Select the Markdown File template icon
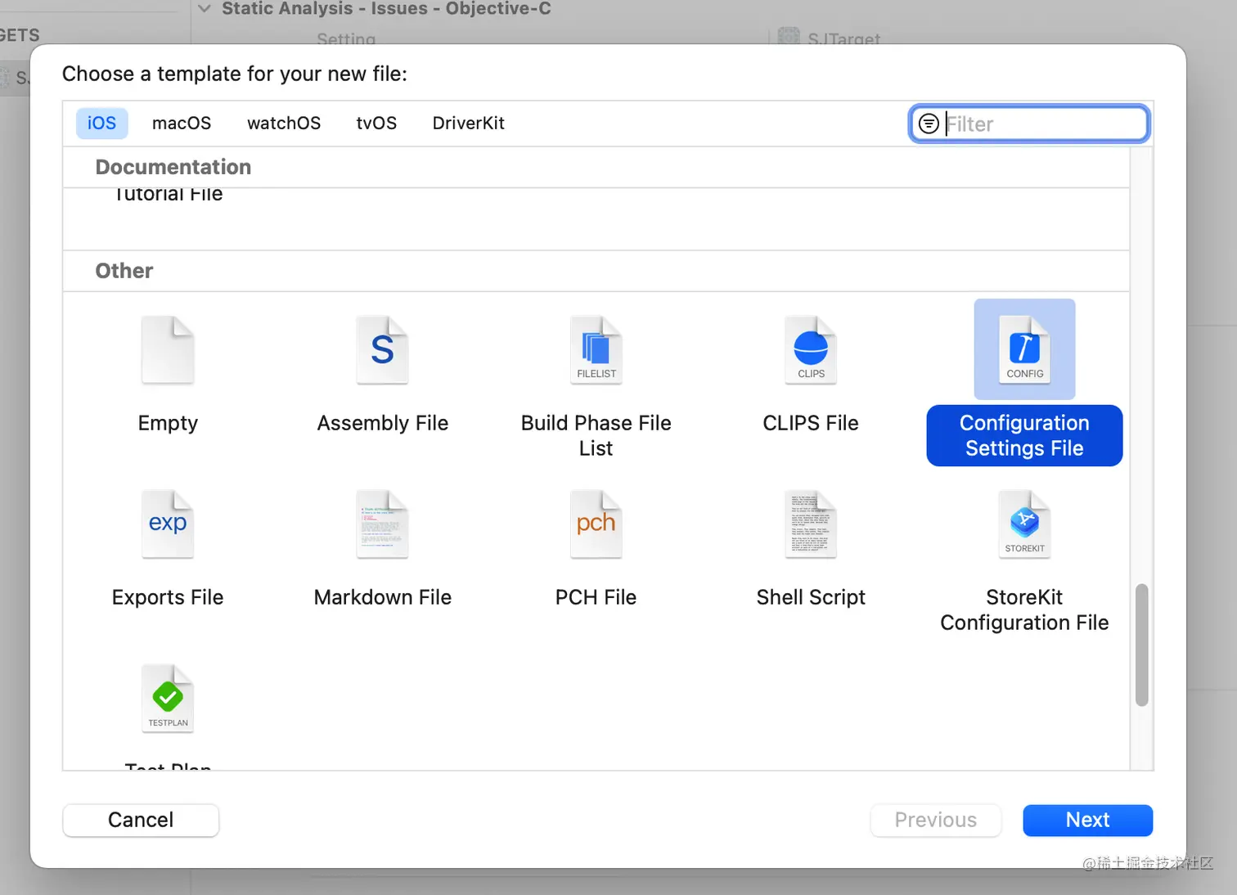 [382, 524]
